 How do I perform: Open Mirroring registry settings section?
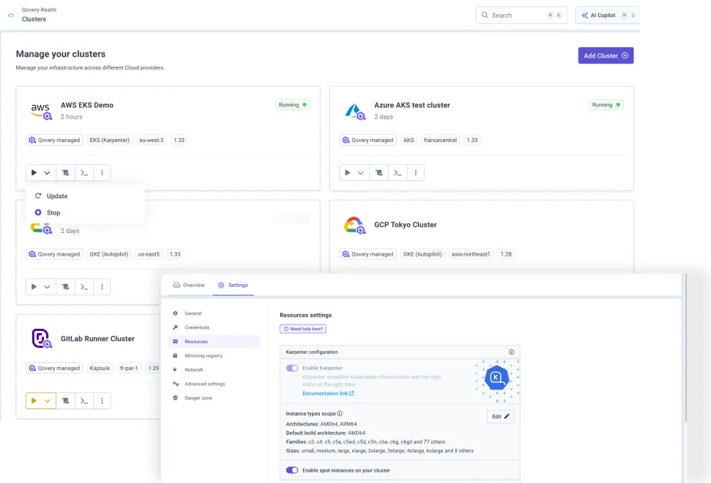tap(214, 356)
